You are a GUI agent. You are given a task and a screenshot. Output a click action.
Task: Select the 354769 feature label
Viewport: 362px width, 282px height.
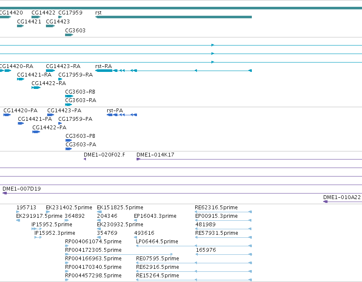click(107, 234)
